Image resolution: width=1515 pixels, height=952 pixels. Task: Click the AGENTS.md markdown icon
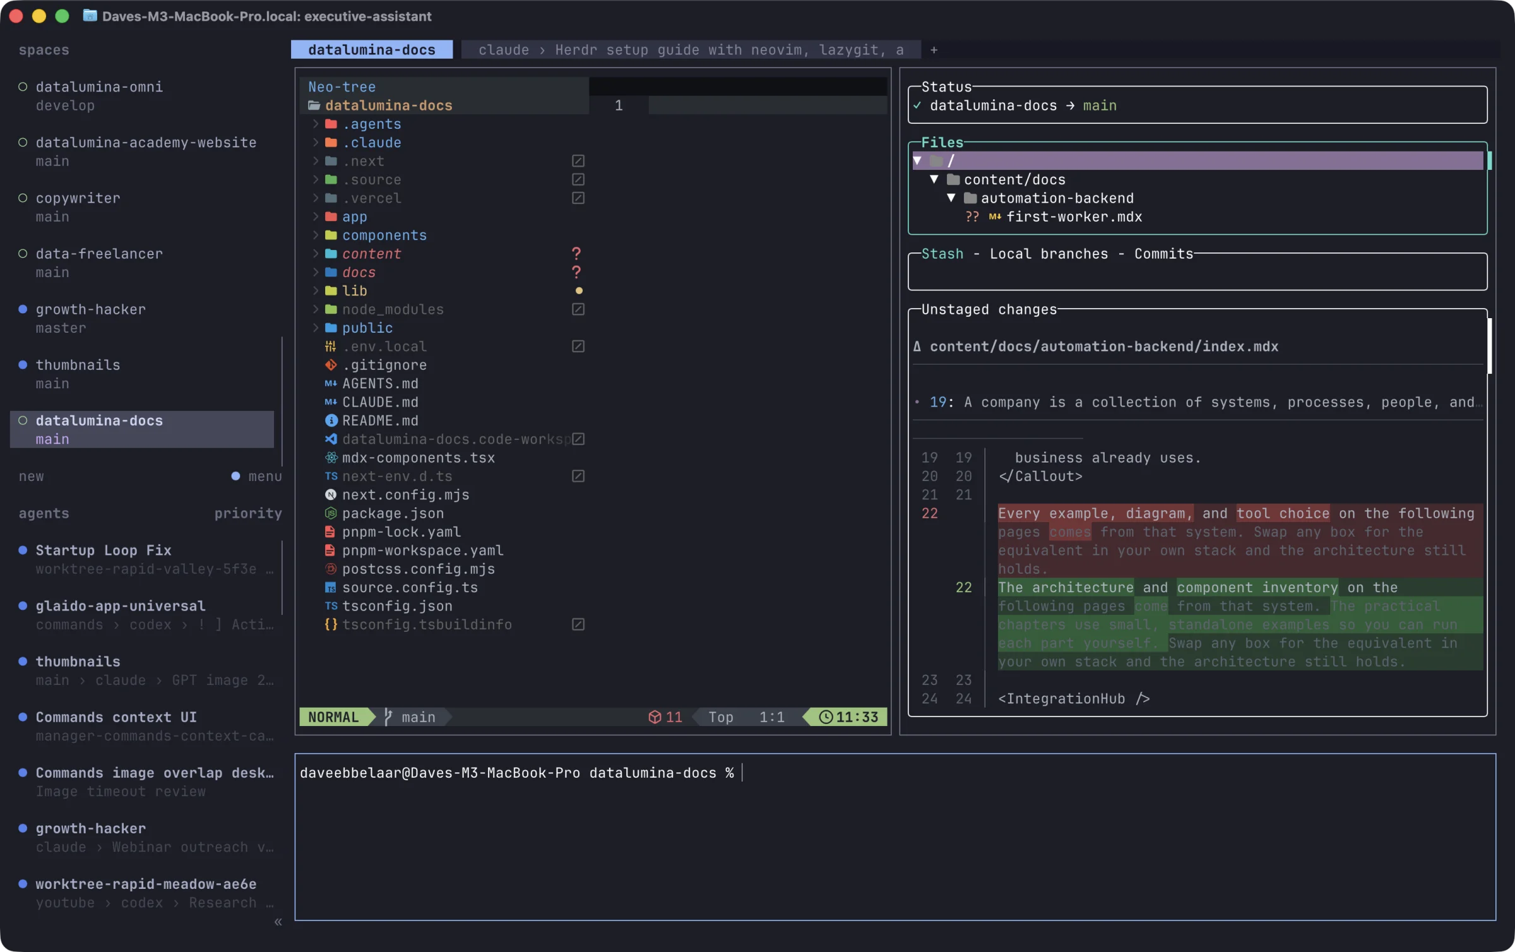click(x=331, y=383)
